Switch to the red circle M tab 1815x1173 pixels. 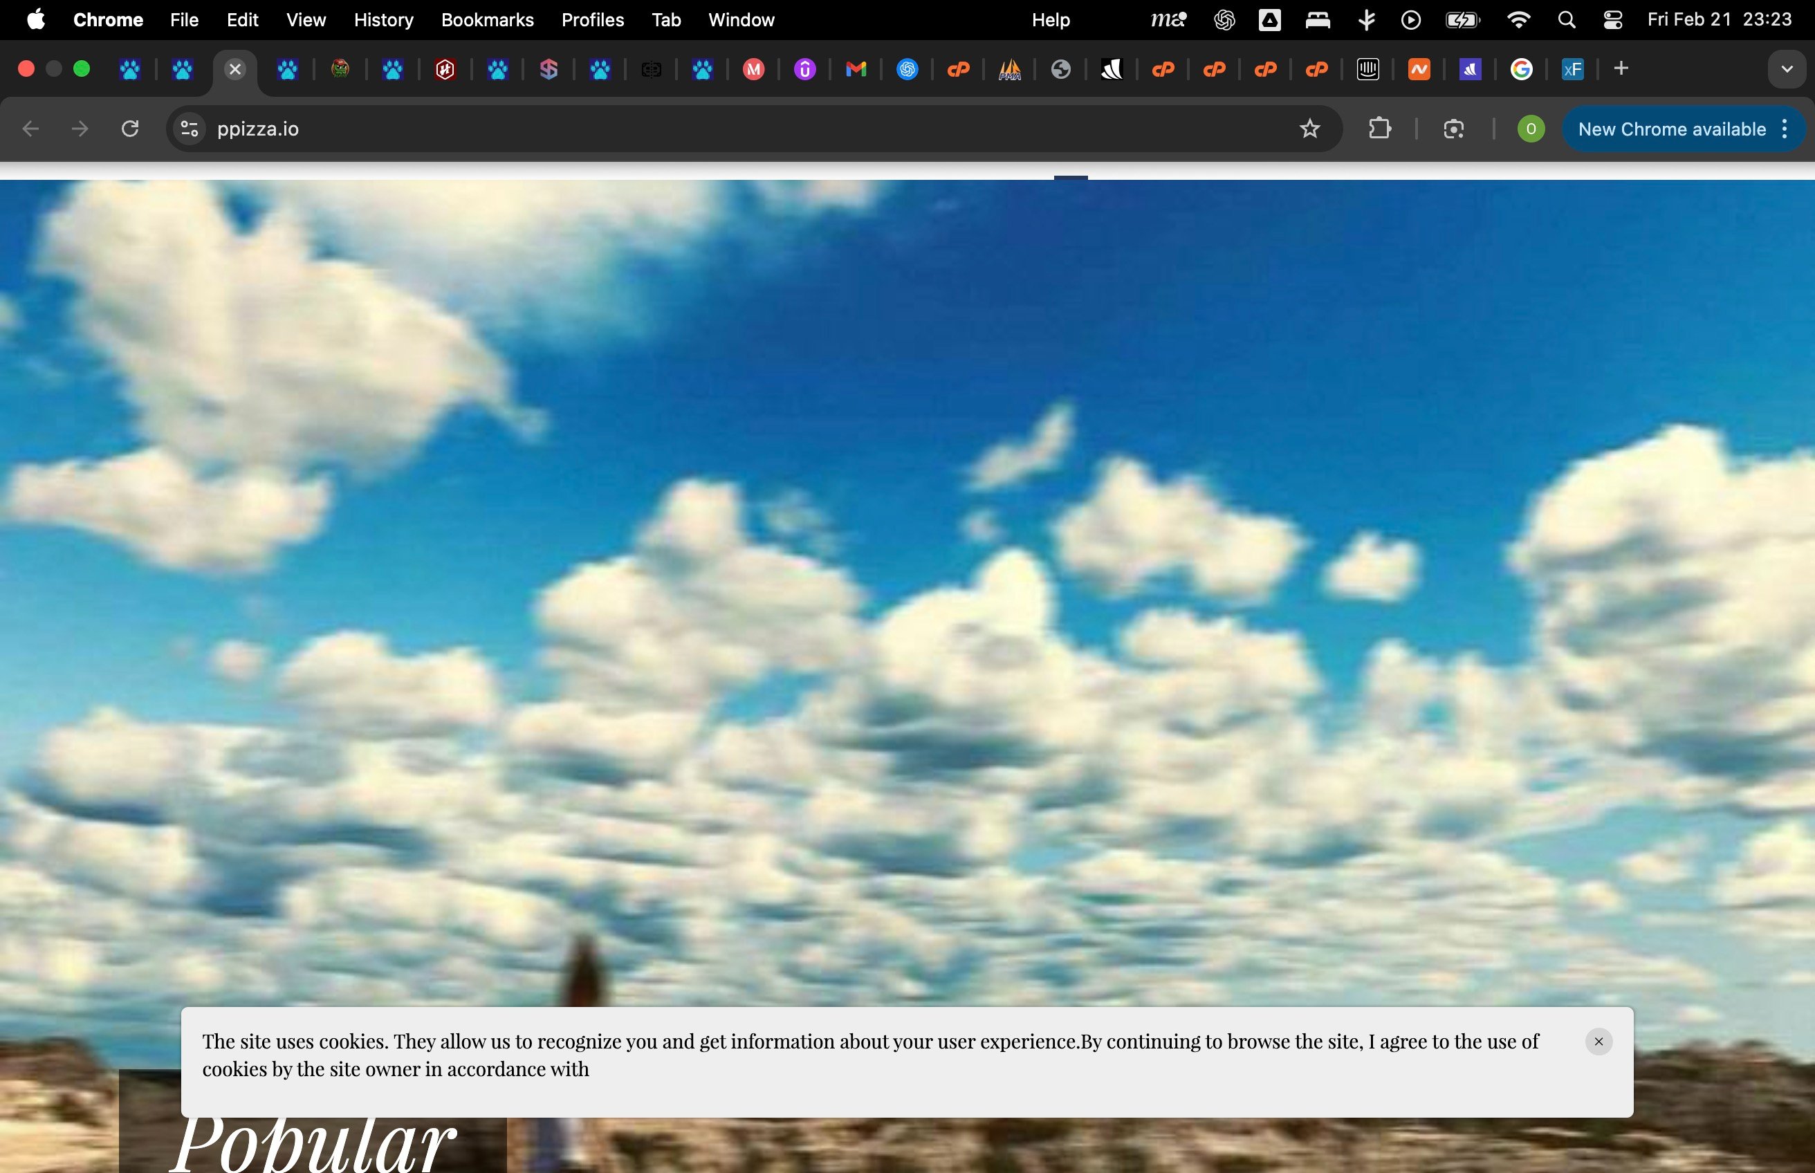753,69
